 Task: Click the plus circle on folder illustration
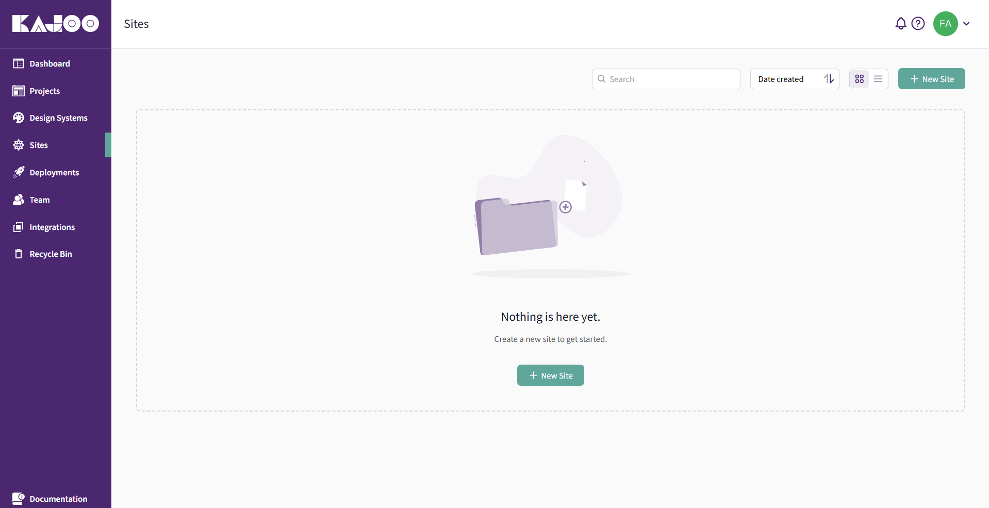click(x=566, y=207)
